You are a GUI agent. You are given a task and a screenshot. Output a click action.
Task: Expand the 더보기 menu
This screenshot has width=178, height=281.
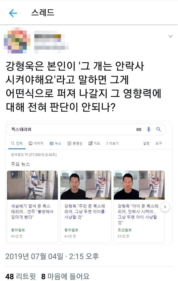click(112, 143)
